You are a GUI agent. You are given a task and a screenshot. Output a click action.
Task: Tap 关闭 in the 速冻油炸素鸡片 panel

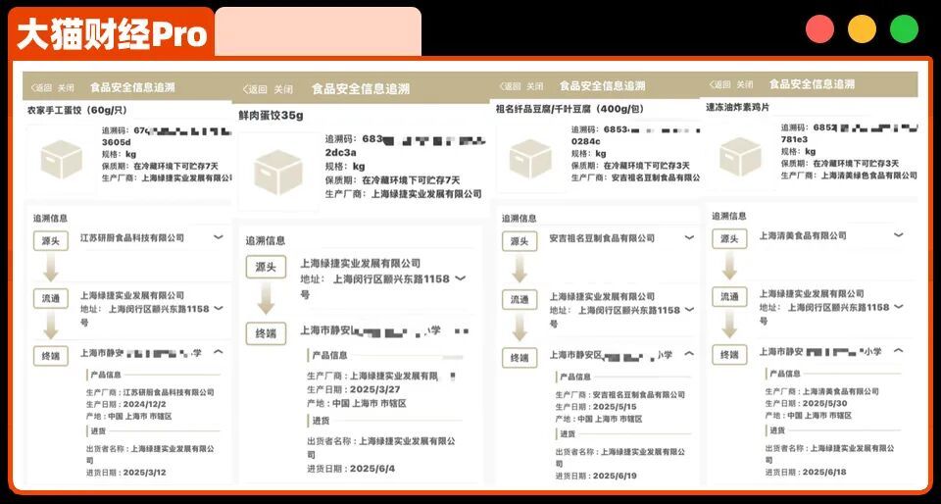[x=745, y=84]
